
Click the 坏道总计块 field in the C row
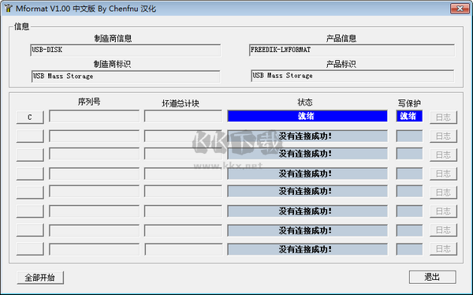click(x=183, y=116)
